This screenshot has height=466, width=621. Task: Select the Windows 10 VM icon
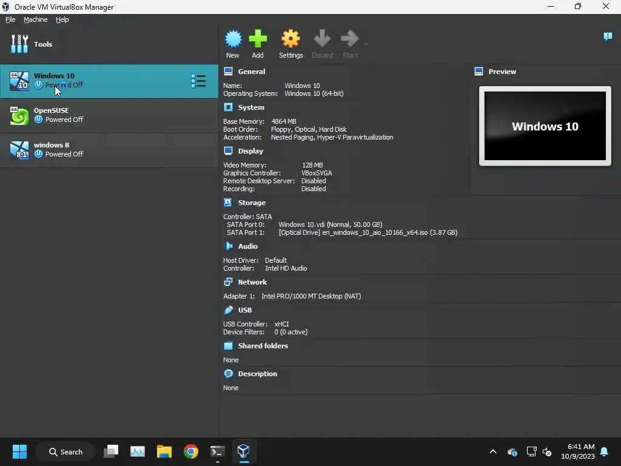click(x=19, y=81)
